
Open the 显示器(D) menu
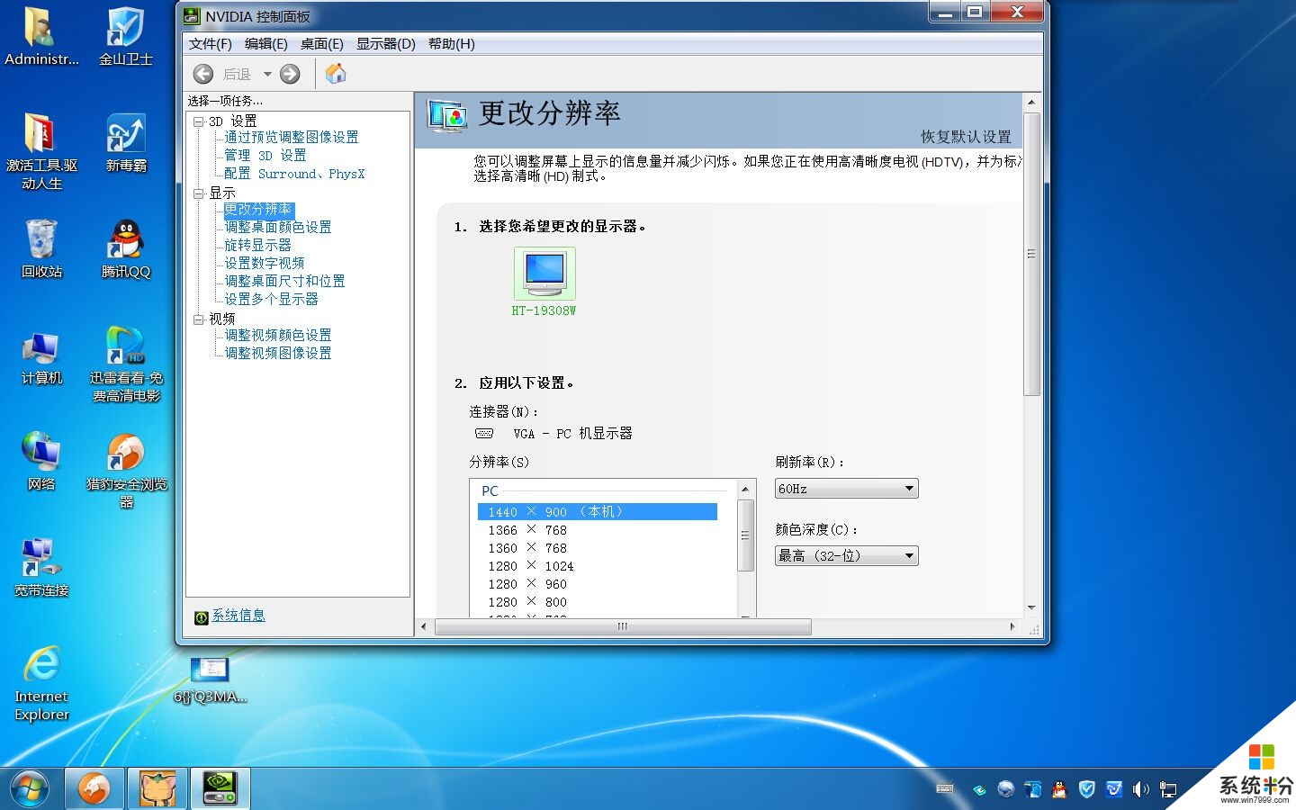[x=386, y=43]
